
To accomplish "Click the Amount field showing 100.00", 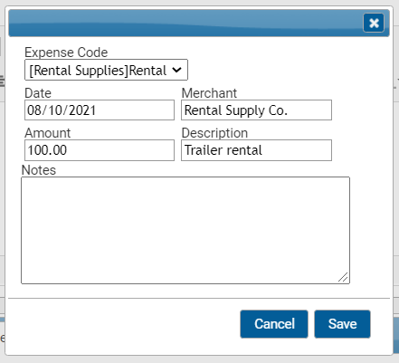I will tap(100, 150).
